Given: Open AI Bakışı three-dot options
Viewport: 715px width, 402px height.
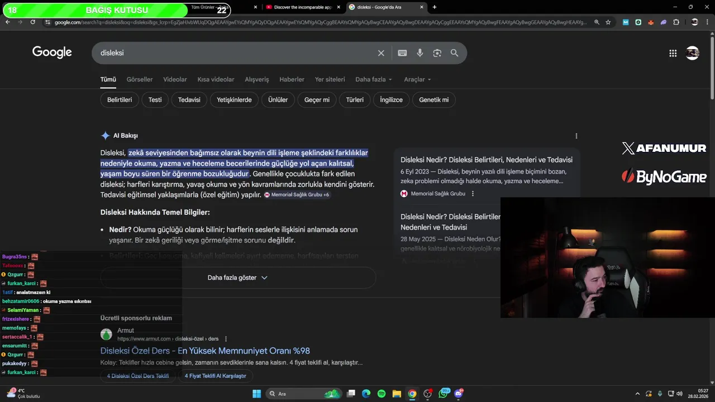Looking at the screenshot, I should pyautogui.click(x=576, y=136).
